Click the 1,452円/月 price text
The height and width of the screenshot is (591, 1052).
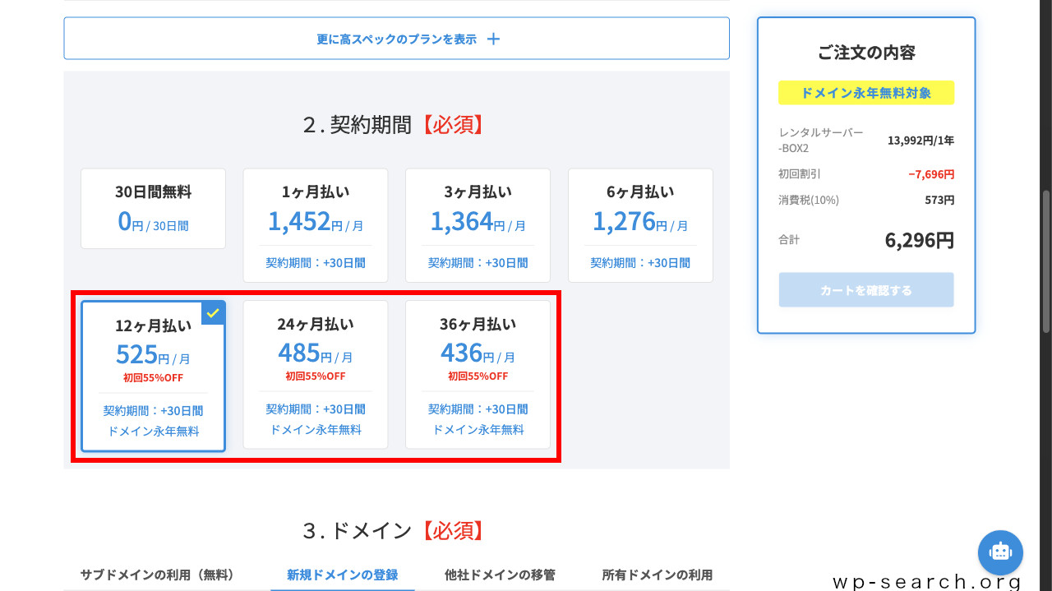pos(316,221)
